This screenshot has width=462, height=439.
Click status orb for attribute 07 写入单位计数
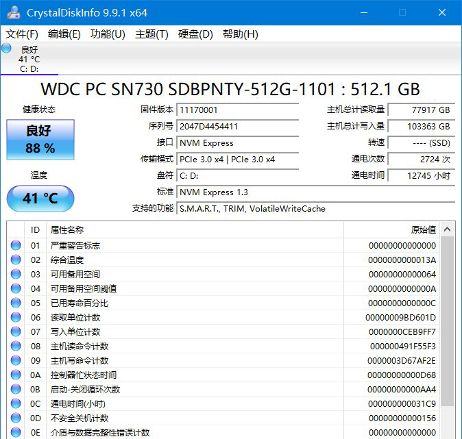pyautogui.click(x=16, y=332)
